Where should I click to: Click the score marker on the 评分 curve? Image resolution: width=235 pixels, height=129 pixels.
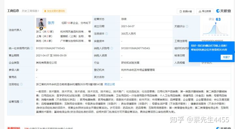pyautogui.click(x=216, y=23)
